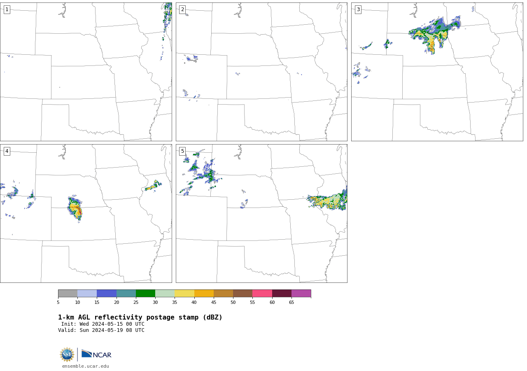The image size is (527, 371).
Task: Click the 1-km AGL reflectivity title
Action: (140, 317)
